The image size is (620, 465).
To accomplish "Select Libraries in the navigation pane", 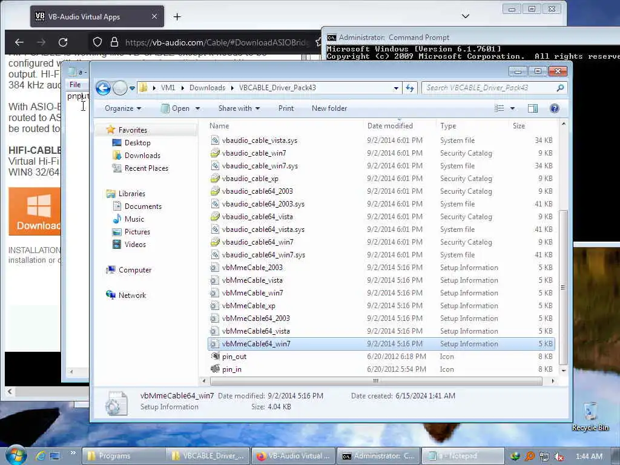I will (131, 193).
